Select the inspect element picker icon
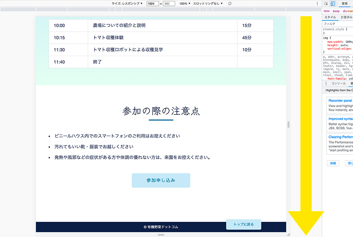The image size is (353, 237). click(326, 3)
